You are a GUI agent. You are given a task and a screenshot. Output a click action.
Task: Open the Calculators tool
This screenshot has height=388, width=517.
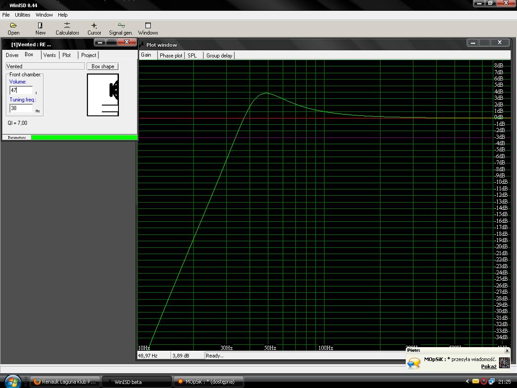67,28
